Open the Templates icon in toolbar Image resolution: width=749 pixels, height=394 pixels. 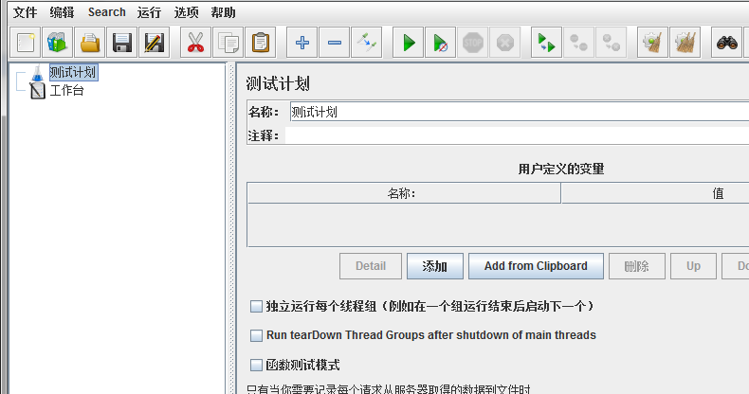[x=57, y=43]
